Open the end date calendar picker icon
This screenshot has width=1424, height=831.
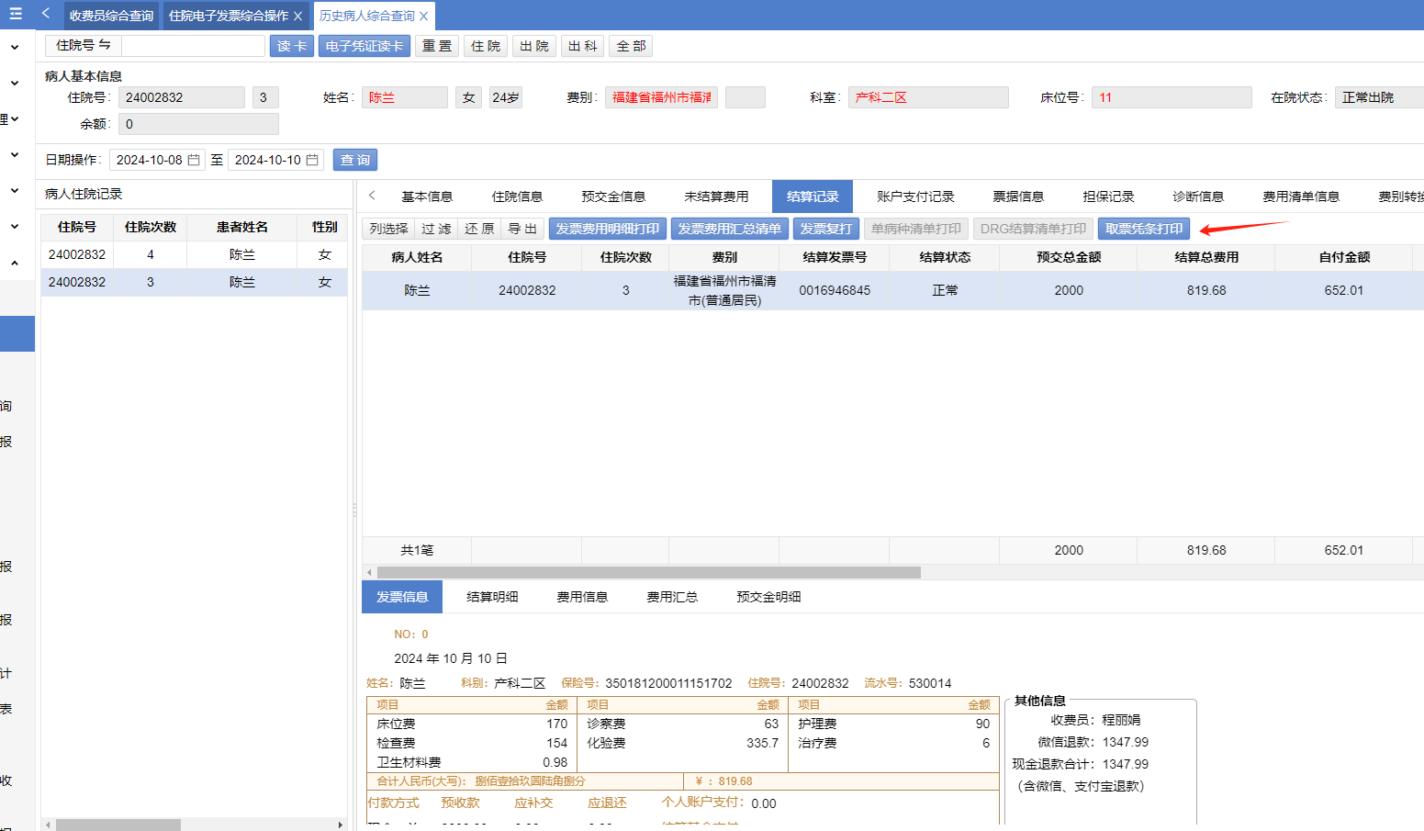tap(312, 160)
